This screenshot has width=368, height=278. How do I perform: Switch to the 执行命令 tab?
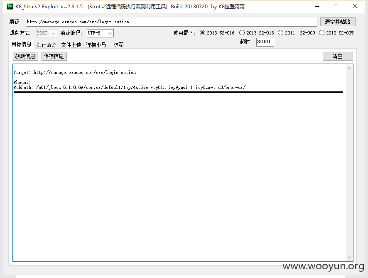point(46,44)
